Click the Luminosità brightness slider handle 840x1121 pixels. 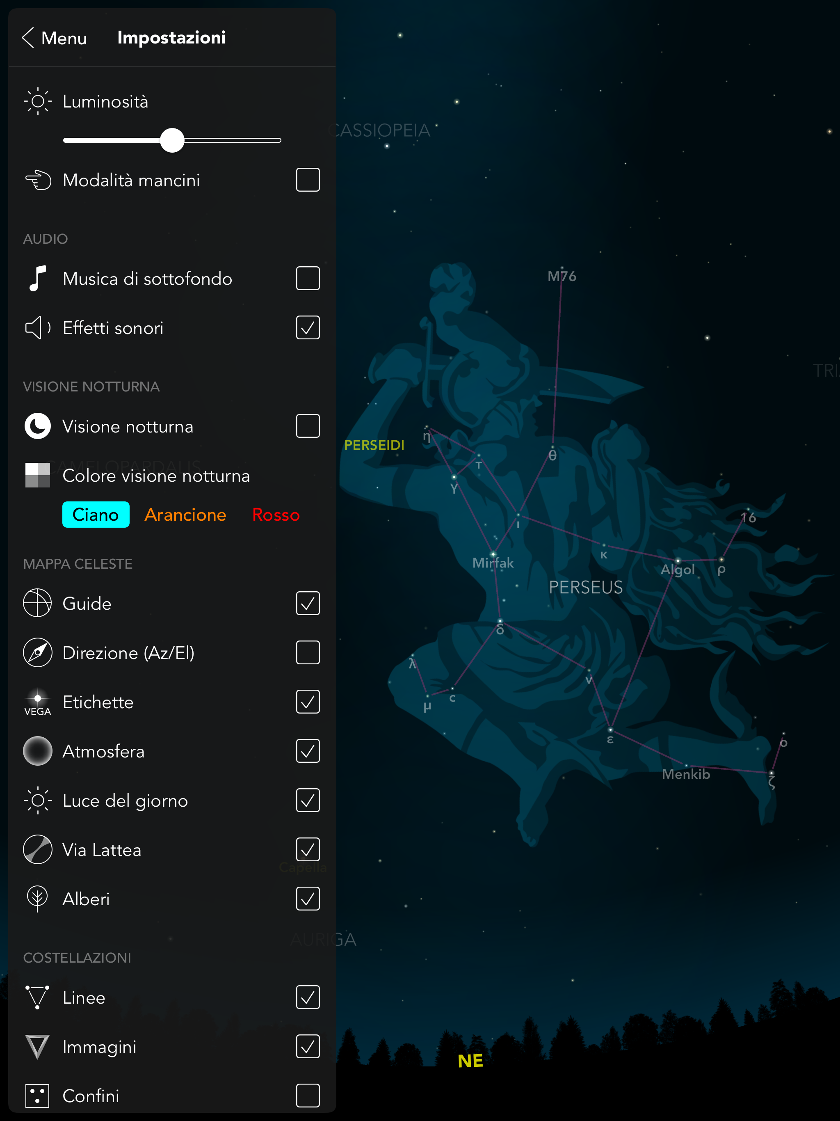click(172, 140)
